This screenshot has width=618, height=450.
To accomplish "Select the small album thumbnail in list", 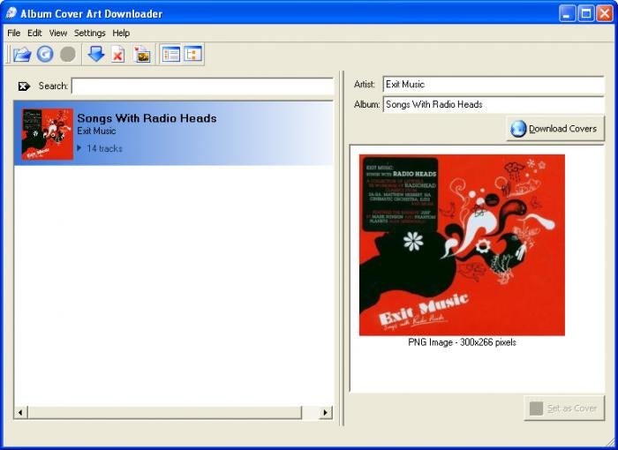I will click(48, 134).
